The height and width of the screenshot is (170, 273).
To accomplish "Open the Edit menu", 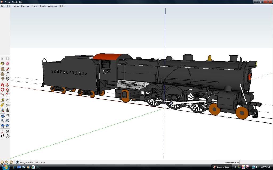I will coord(9,6).
